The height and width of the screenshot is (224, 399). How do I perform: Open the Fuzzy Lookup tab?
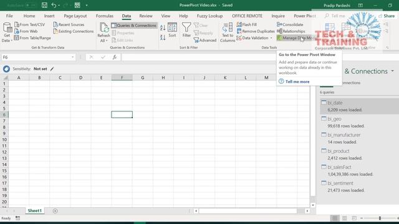(x=209, y=16)
